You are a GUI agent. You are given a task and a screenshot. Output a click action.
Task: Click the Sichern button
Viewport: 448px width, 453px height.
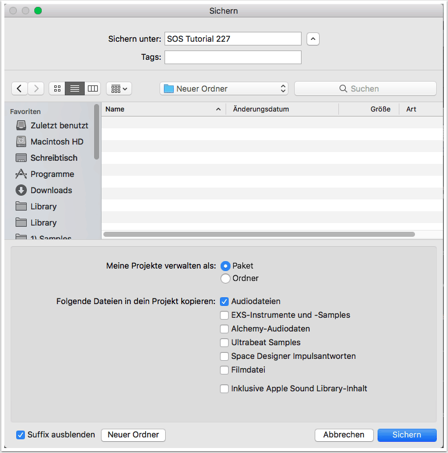pyautogui.click(x=407, y=435)
